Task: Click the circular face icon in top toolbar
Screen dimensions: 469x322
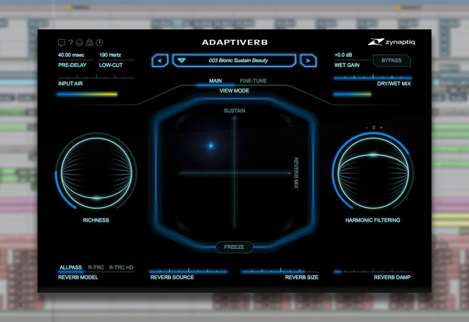Action: click(79, 43)
